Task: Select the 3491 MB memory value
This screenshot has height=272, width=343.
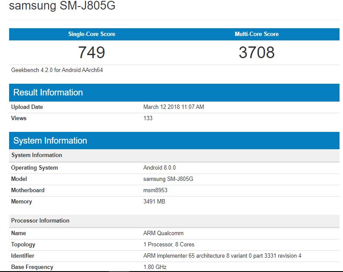Action: point(154,201)
